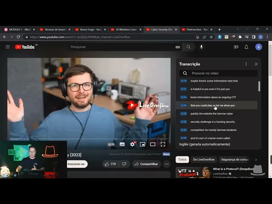
Task: Open Chrome's three-dot menu
Action: (x=267, y=37)
